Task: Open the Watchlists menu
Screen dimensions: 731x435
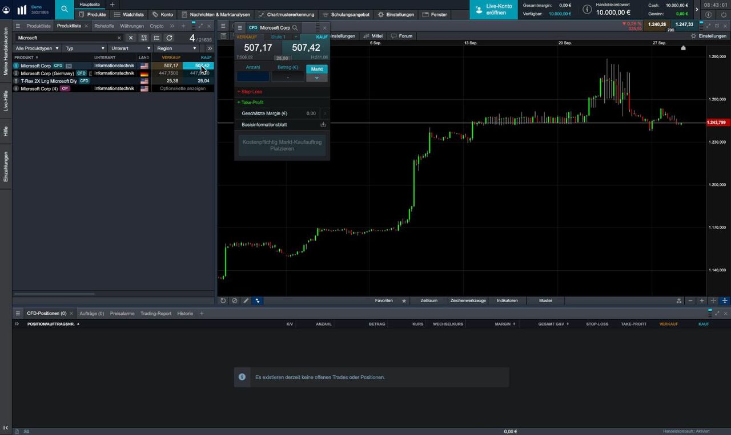Action: (x=129, y=14)
